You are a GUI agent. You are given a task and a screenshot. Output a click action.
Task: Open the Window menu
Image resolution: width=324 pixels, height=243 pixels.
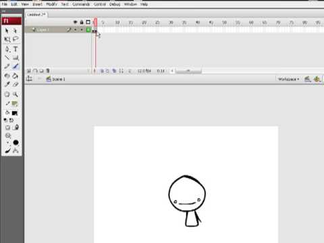pyautogui.click(x=130, y=4)
